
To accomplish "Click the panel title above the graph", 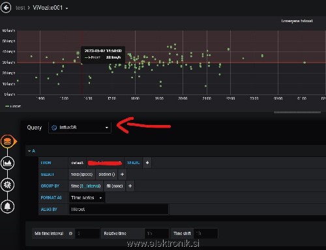I will 297,21.
